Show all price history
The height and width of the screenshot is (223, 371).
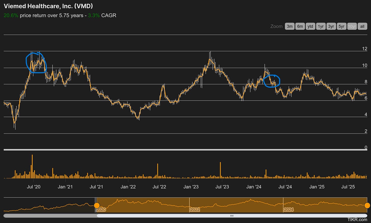click(x=362, y=26)
